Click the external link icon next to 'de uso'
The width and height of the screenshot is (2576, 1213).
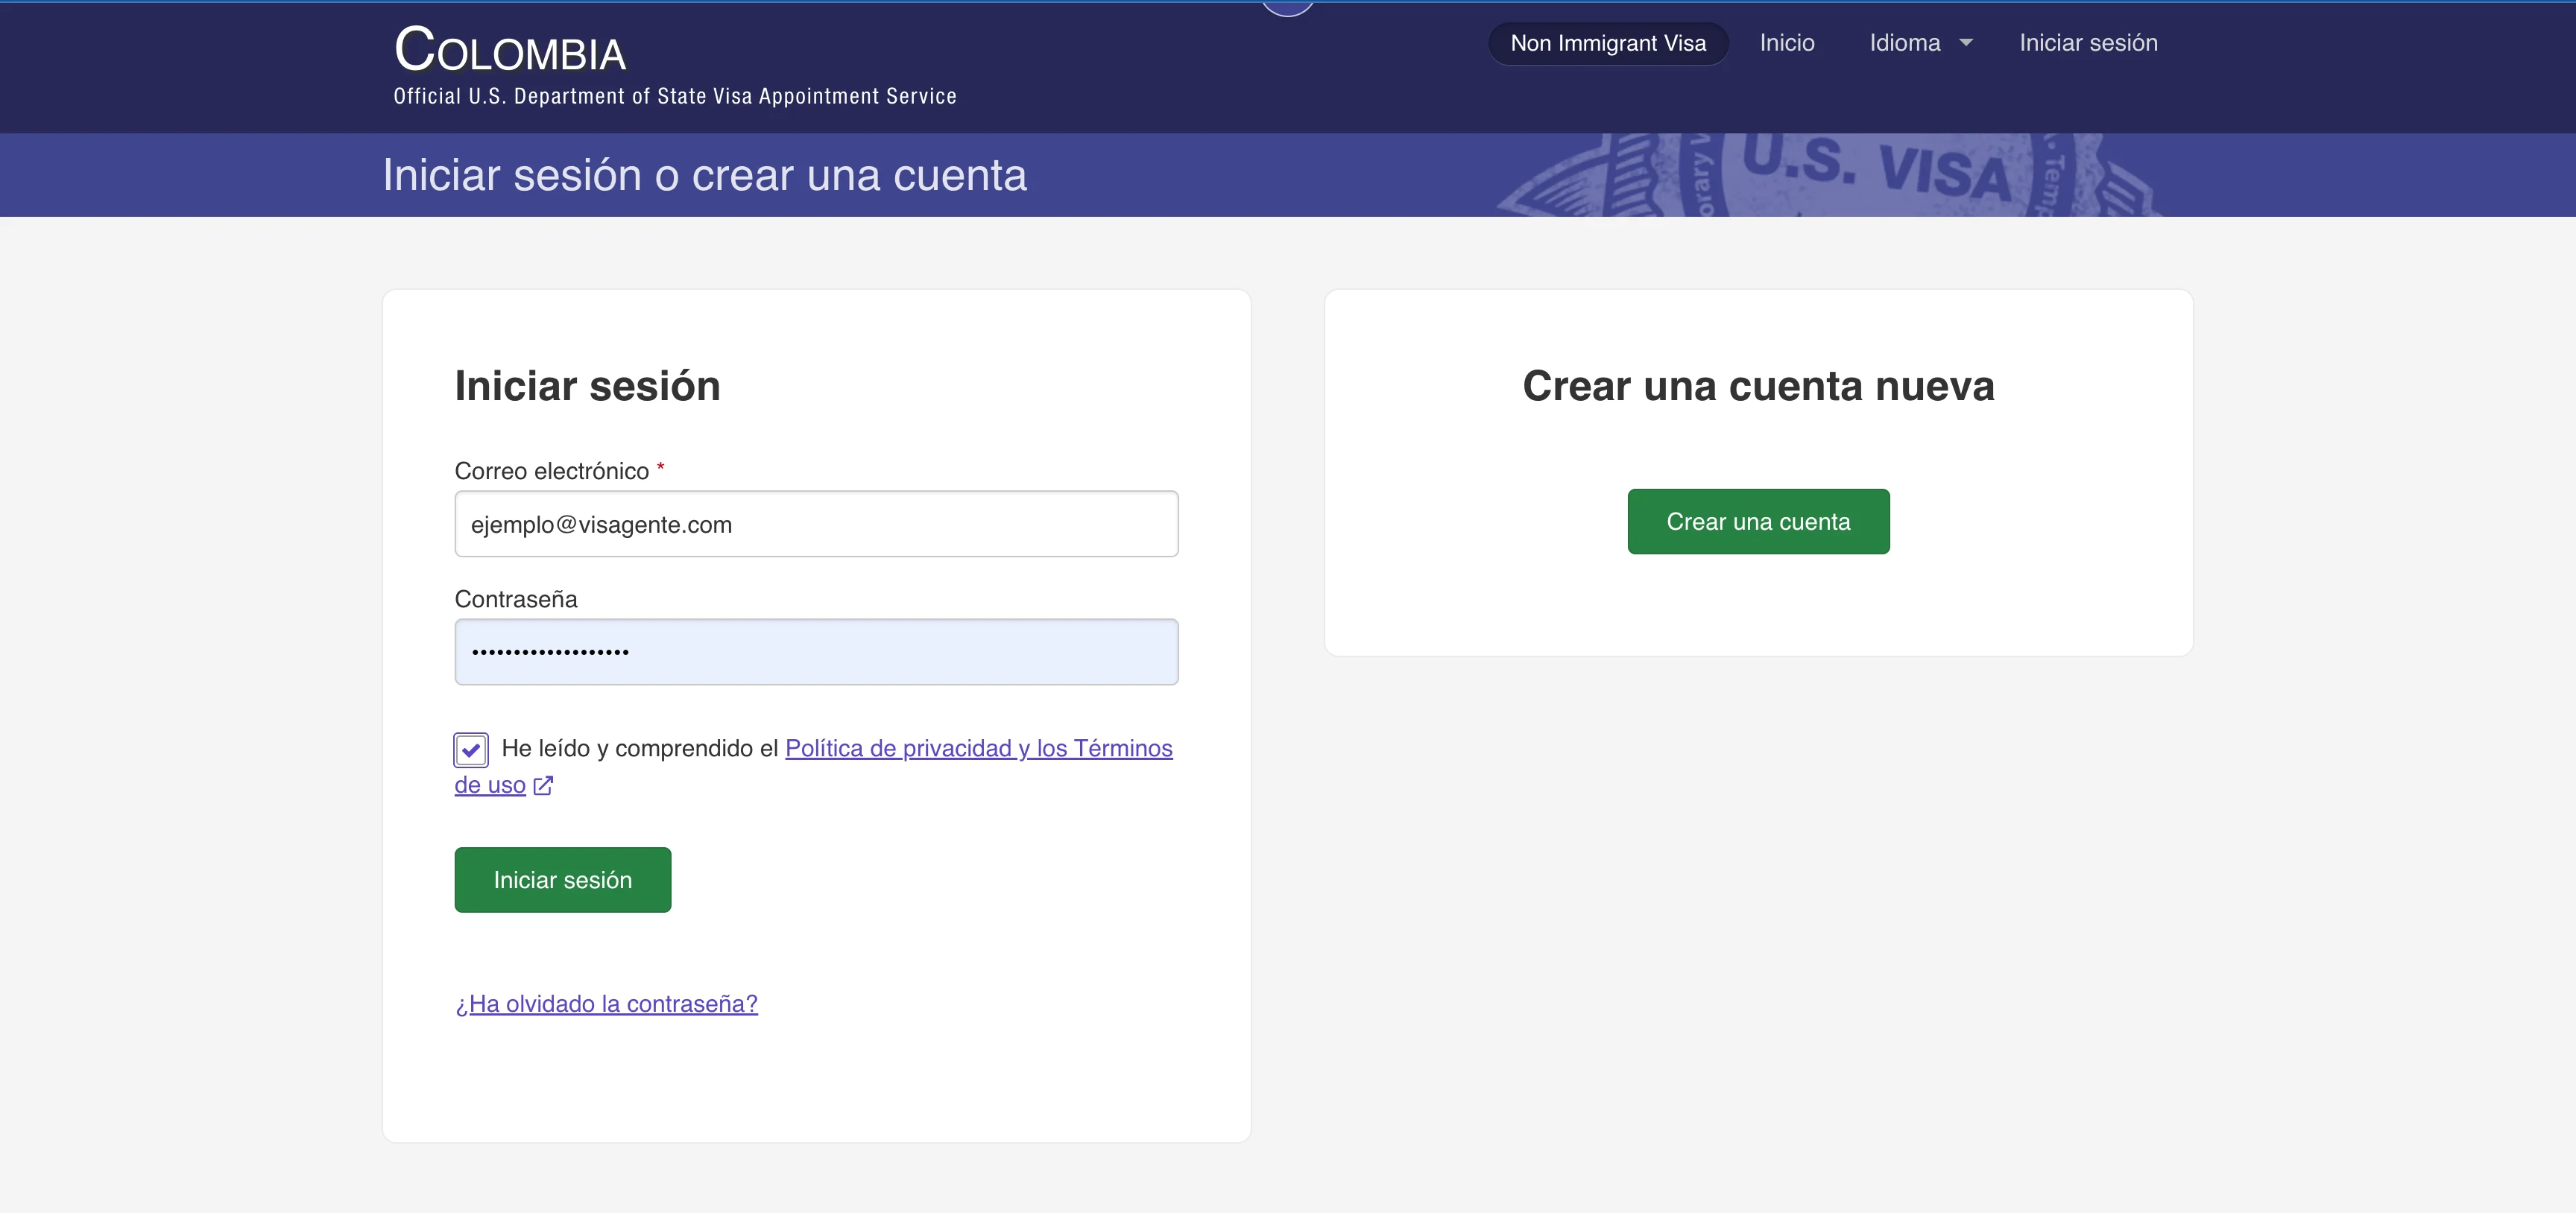tap(543, 786)
